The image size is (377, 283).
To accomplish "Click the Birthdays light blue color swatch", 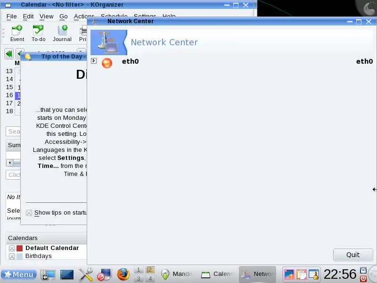I will pos(19,256).
